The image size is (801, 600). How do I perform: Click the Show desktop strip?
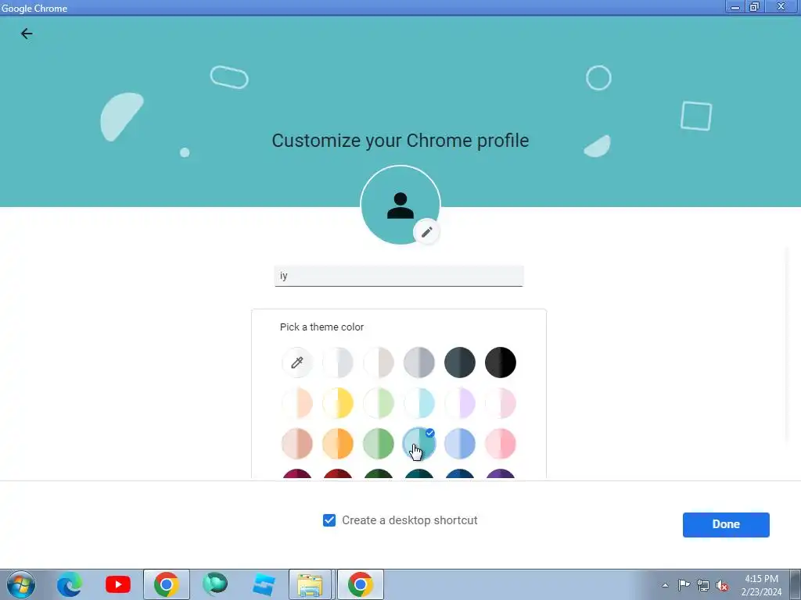point(796,584)
